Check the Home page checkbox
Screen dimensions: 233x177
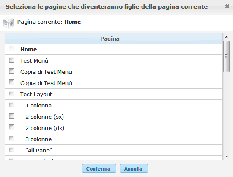[x=12, y=49]
